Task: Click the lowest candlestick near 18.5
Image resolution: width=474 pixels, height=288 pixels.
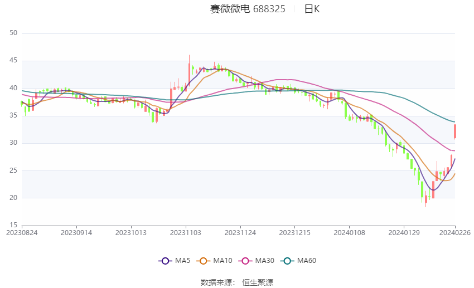Action: coord(426,199)
